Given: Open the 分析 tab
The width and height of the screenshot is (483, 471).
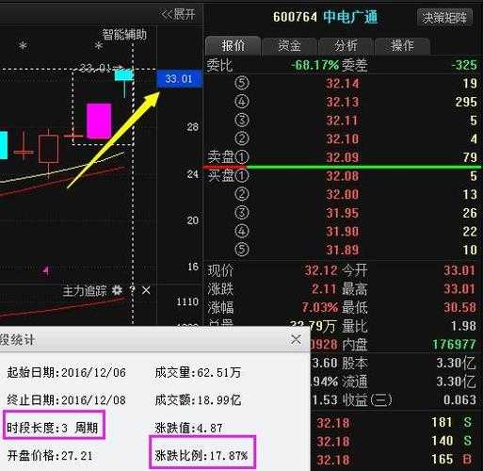Looking at the screenshot, I should pyautogui.click(x=346, y=46).
